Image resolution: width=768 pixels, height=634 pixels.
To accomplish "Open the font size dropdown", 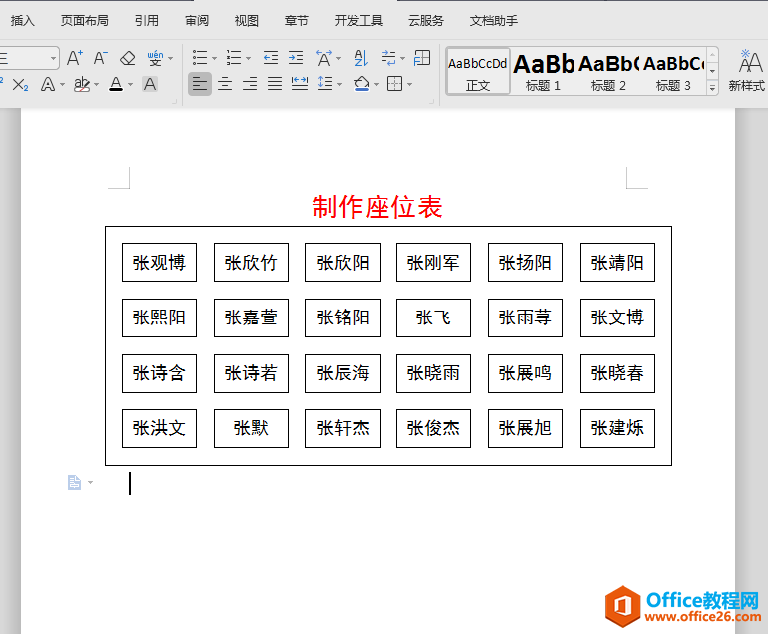I will pyautogui.click(x=53, y=58).
